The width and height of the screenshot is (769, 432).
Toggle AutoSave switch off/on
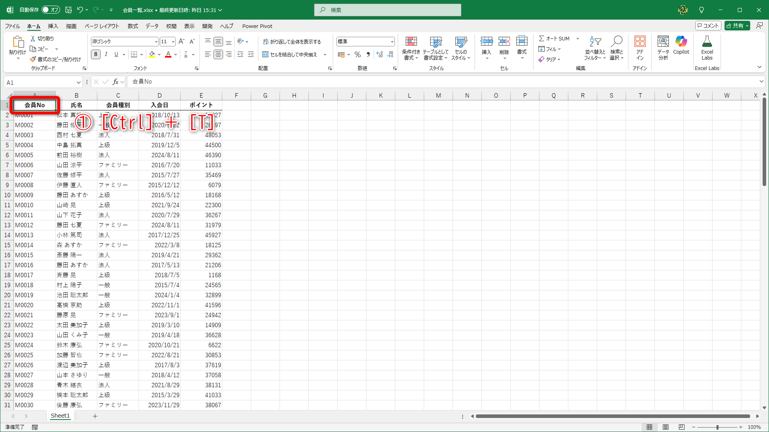50,10
